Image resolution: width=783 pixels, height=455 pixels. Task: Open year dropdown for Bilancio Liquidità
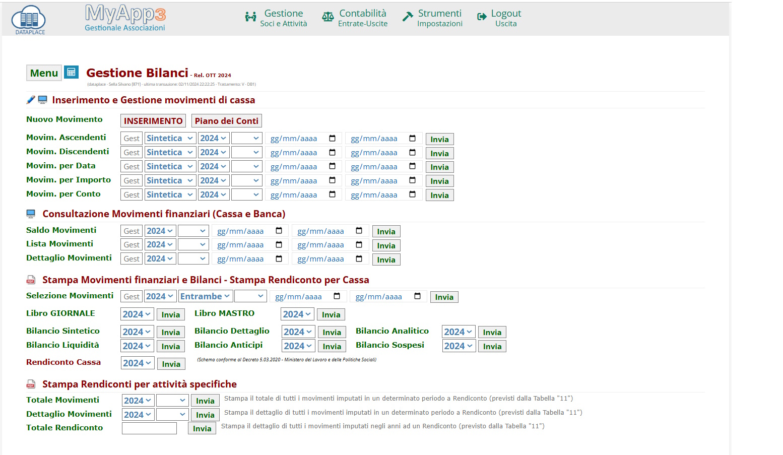137,346
